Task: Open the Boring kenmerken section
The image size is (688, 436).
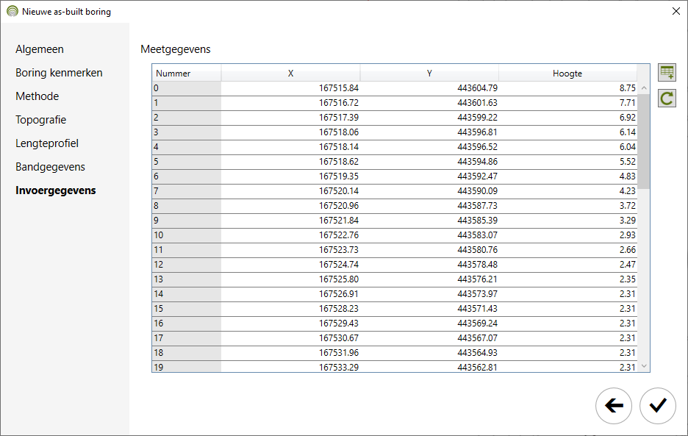Action: coord(59,73)
